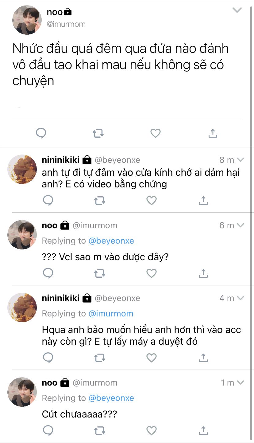
Task: Retweet the main tweet by noo
Action: point(98,133)
